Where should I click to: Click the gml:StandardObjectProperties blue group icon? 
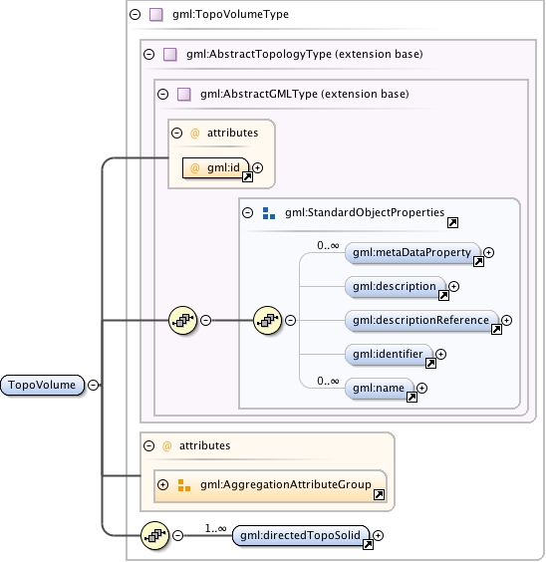click(x=269, y=213)
